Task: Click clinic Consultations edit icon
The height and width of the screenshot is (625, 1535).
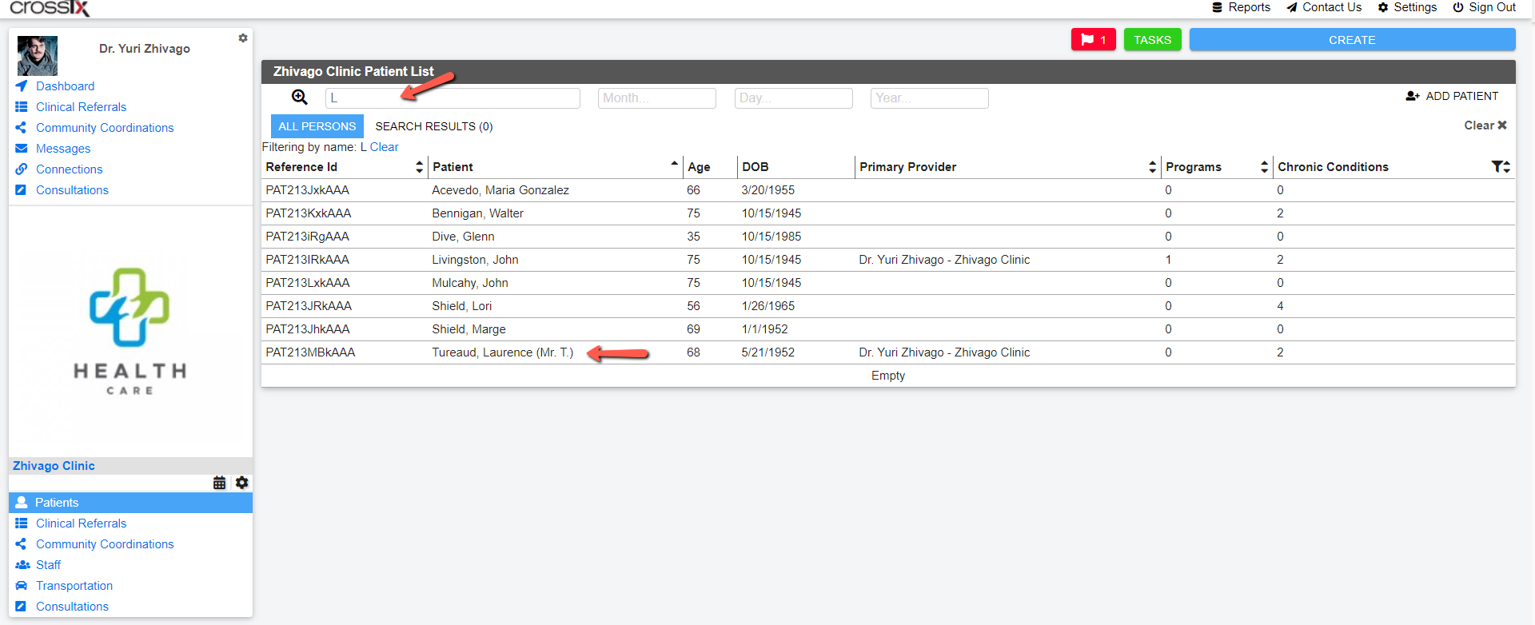Action: click(22, 607)
